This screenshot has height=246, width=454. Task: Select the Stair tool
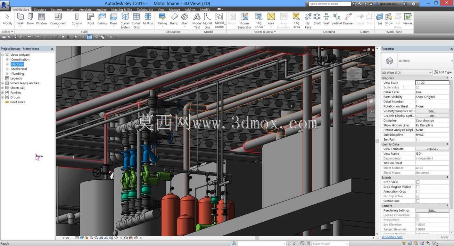185,19
